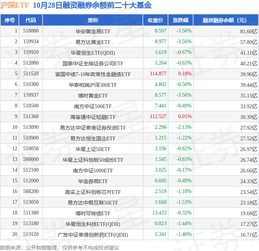Click the 序号 column header
The height and width of the screenshot is (251, 259).
10,20
